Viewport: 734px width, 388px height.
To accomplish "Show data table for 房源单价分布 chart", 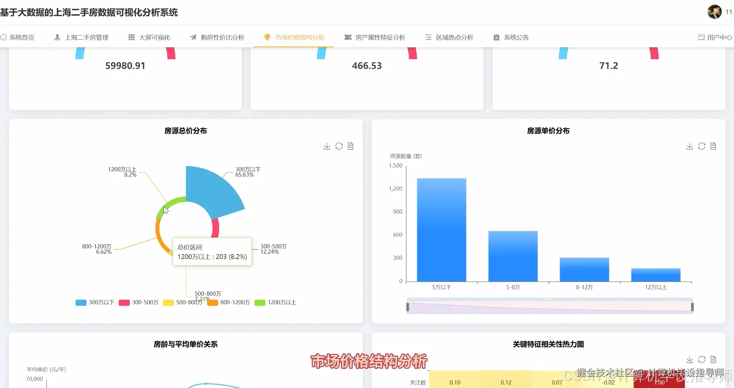I will tap(714, 146).
